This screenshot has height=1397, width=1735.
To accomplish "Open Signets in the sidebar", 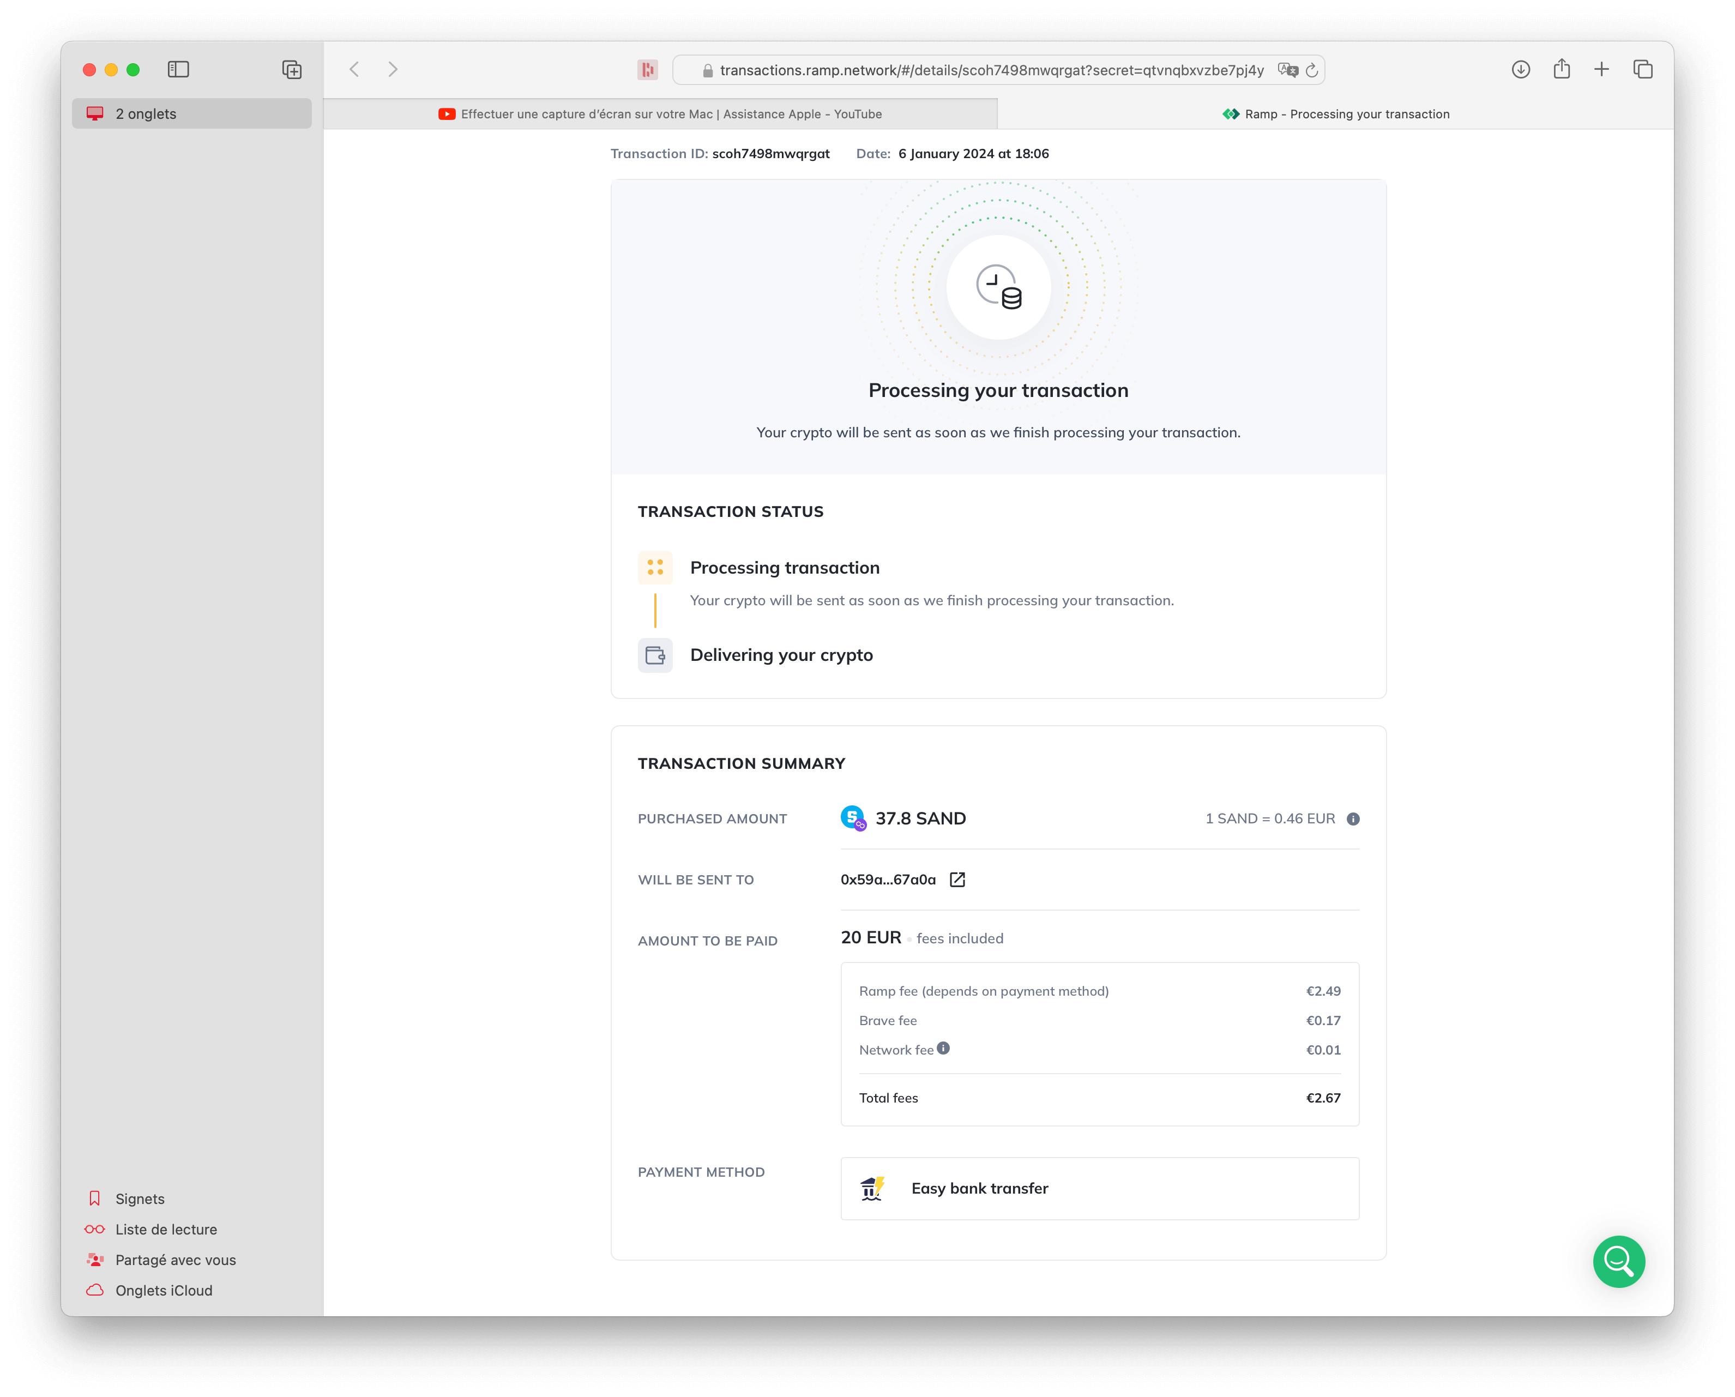I will [139, 1198].
